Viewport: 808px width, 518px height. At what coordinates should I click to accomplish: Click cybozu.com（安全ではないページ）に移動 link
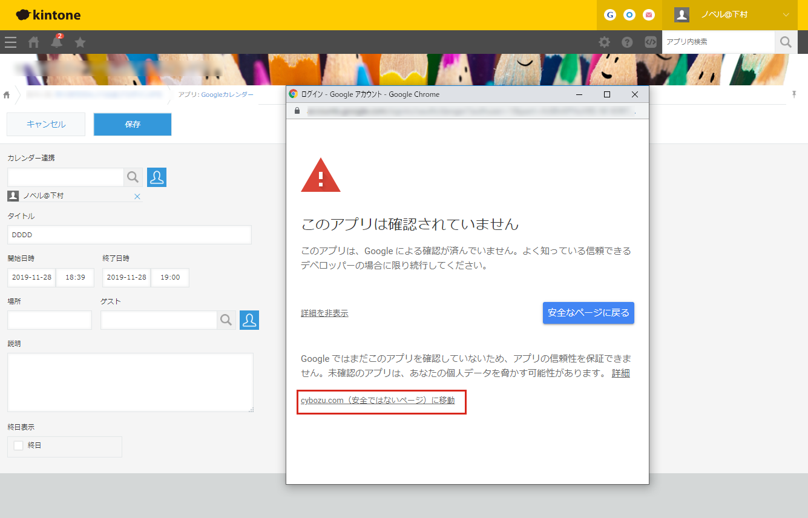pyautogui.click(x=378, y=400)
